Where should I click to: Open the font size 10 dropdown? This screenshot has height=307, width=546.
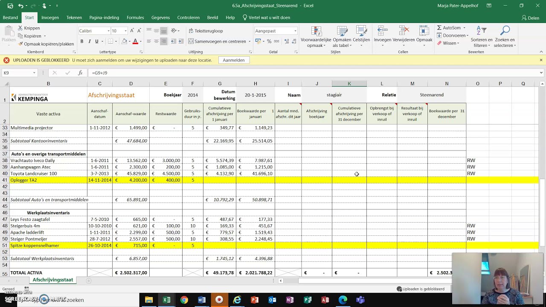click(x=125, y=31)
